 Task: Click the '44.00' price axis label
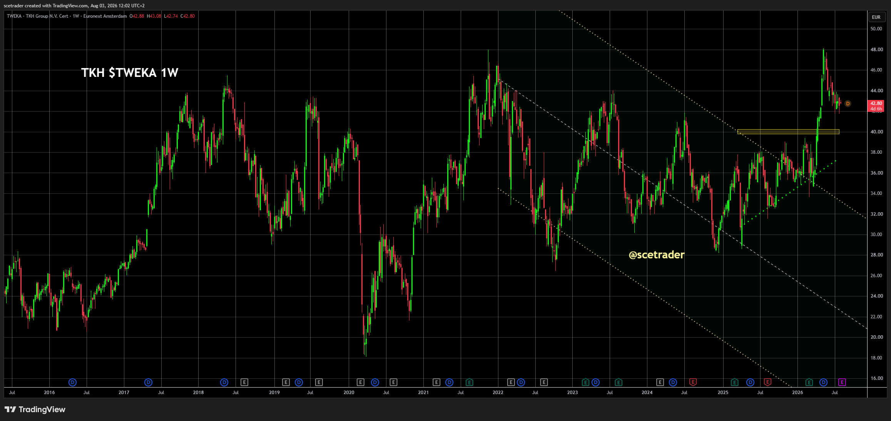876,91
